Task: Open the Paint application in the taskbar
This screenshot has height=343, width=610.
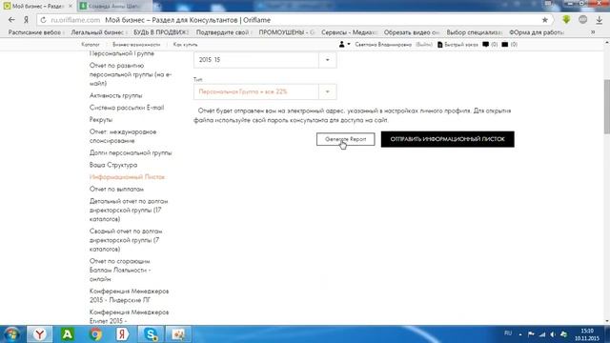Action: tap(178, 334)
